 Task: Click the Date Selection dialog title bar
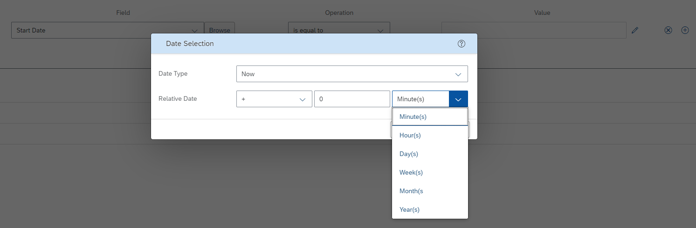(x=314, y=44)
